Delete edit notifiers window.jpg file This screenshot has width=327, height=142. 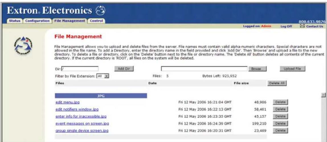point(280,109)
